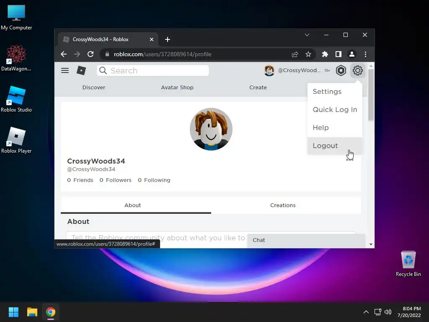Open the Avatar Shop link
Viewport: 429px width, 322px height.
[177, 87]
